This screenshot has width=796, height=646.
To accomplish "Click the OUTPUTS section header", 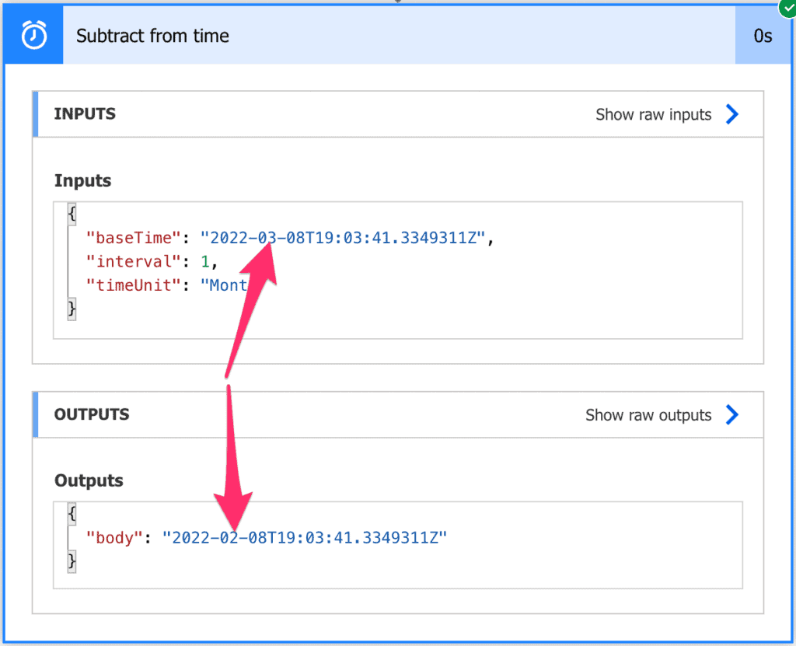I will tap(90, 414).
